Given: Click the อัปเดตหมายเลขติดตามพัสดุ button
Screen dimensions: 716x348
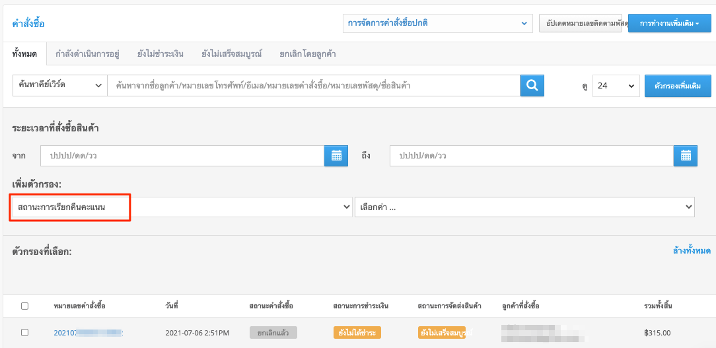Looking at the screenshot, I should point(581,23).
